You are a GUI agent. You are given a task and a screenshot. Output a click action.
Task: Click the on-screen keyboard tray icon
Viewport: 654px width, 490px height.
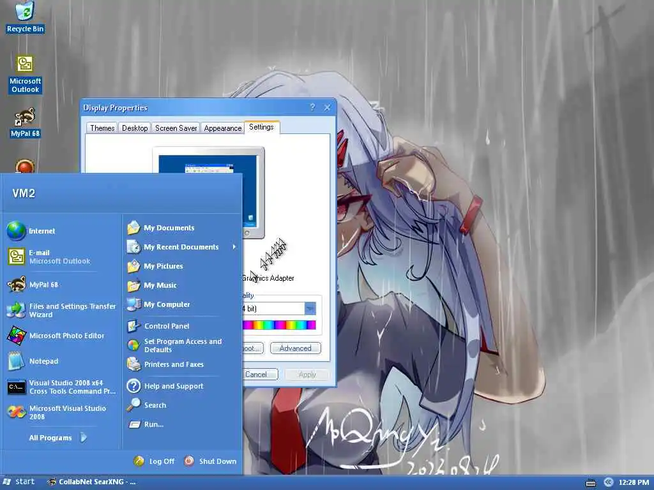click(591, 482)
